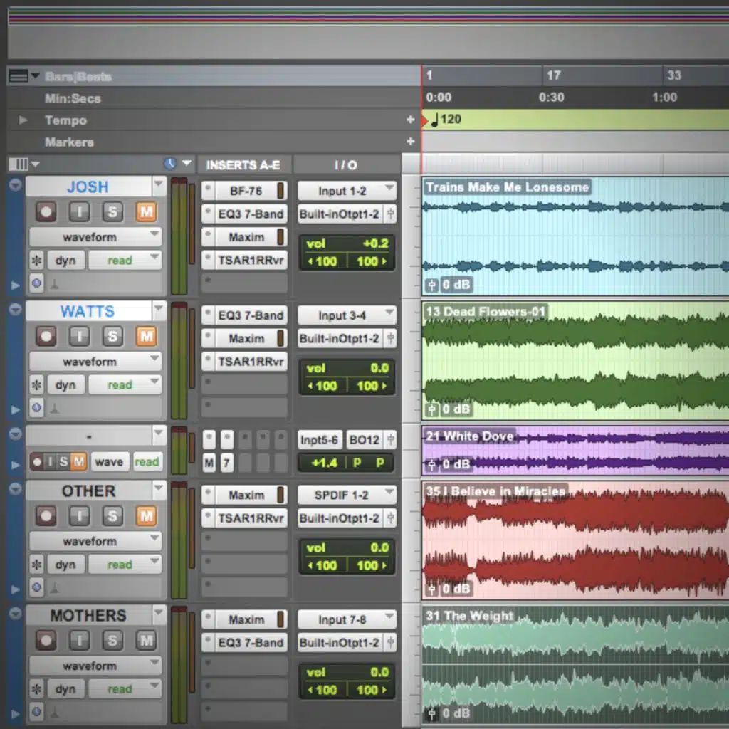Open JOSH track view waveform dropdown

pos(95,237)
